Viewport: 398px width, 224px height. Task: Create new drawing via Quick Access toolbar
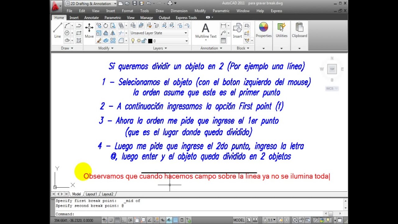[x=121, y=3]
